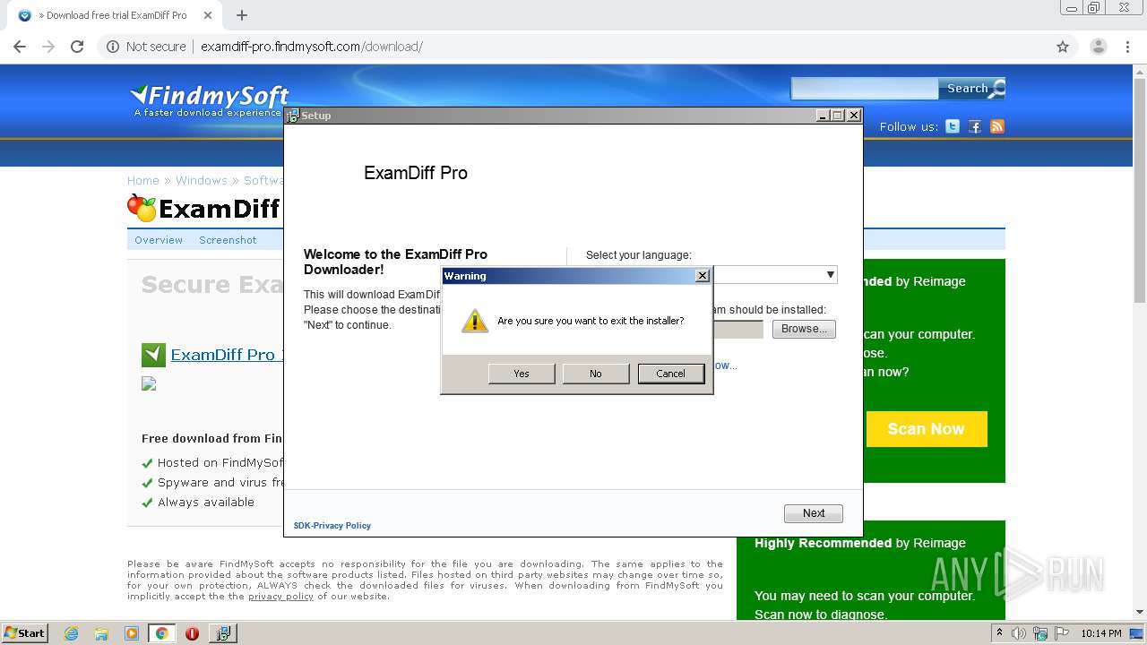Open network status tray icon
The width and height of the screenshot is (1147, 645).
(1040, 633)
